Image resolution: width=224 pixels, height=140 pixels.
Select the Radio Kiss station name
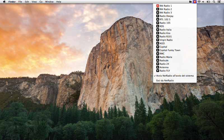pyautogui.click(x=165, y=33)
